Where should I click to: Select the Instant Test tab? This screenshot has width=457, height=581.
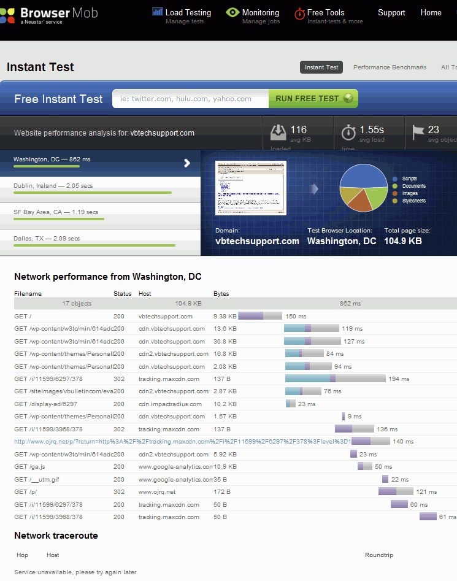coord(321,67)
